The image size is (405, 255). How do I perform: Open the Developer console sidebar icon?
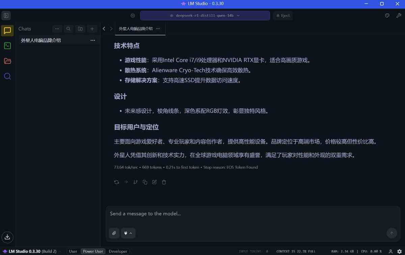pos(7,46)
